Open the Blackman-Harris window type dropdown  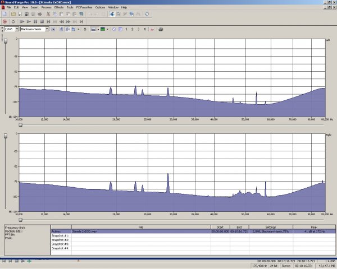point(47,29)
